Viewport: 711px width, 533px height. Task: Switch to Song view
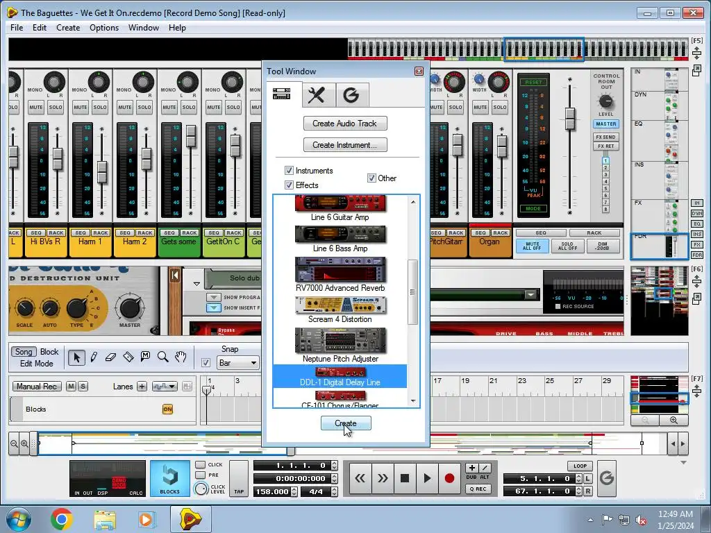24,352
